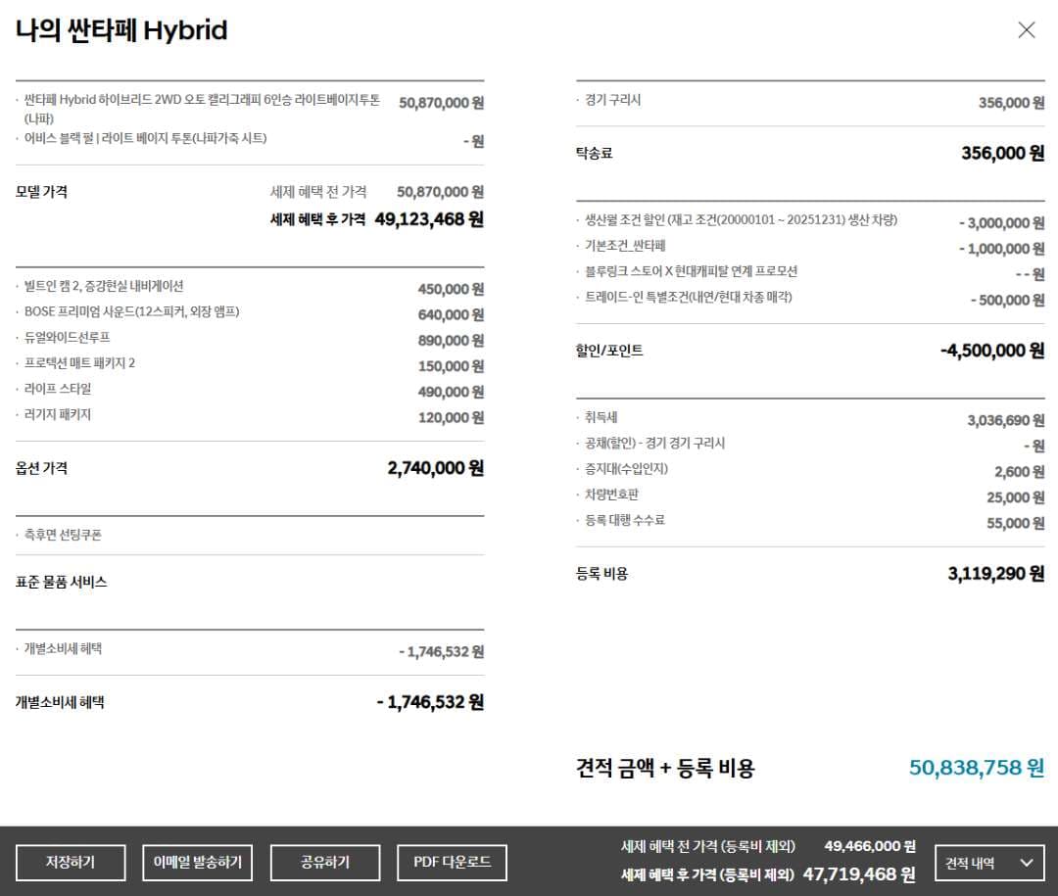Click the 경기 구리시 delivery row
1058x896 pixels.
point(810,101)
